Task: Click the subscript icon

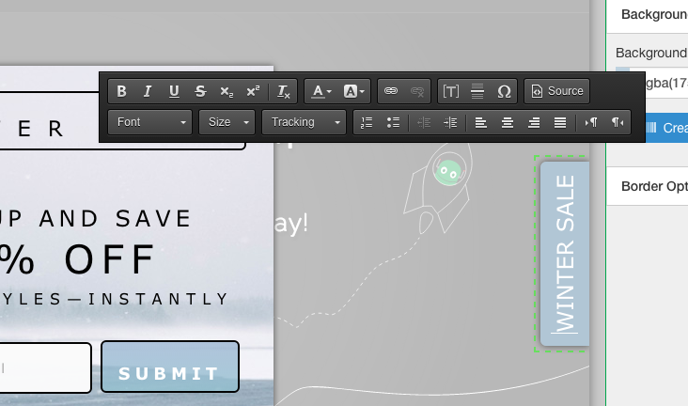Action: point(227,91)
